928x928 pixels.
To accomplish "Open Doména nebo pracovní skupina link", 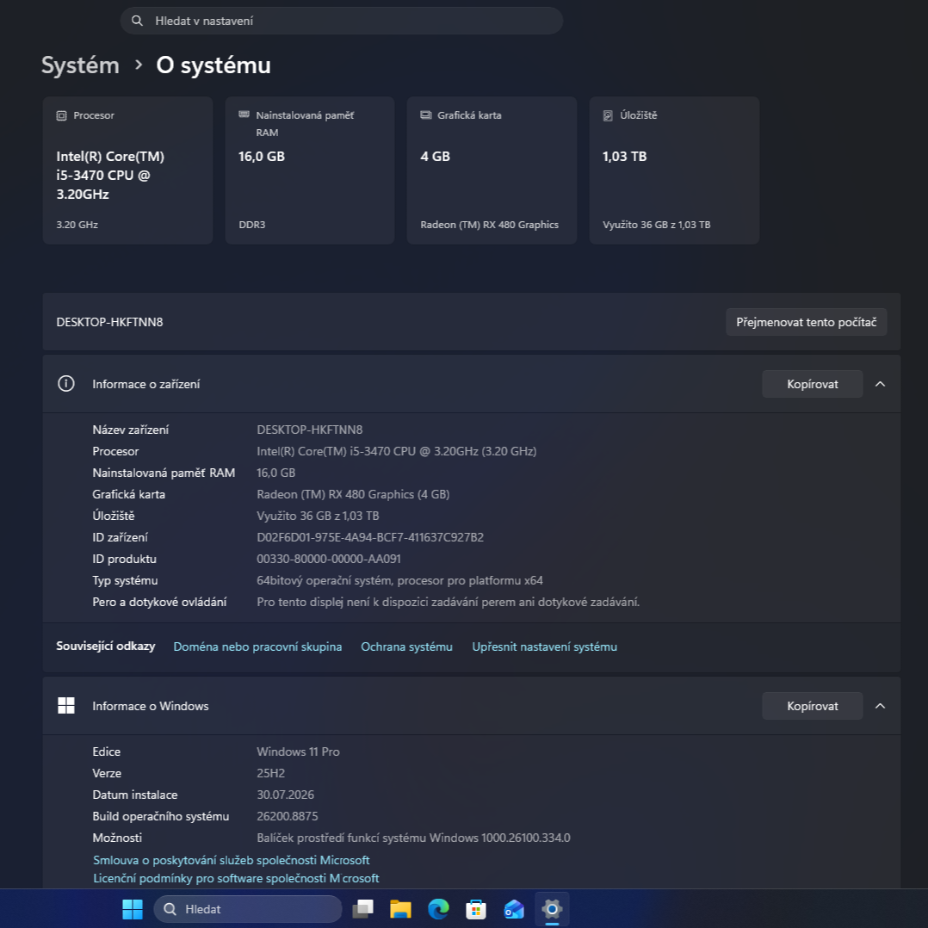I will pos(257,647).
